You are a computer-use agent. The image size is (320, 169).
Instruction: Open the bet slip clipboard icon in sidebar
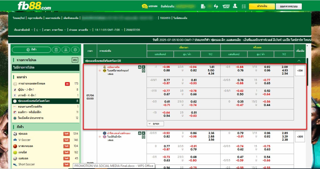[56, 50]
